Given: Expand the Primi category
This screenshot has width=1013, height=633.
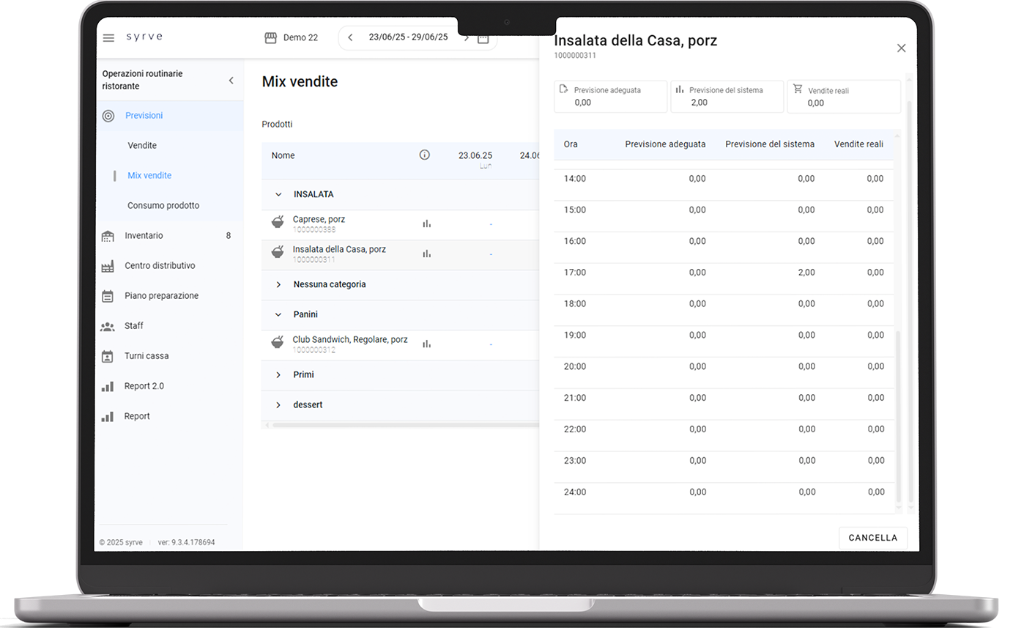Looking at the screenshot, I should [x=278, y=374].
